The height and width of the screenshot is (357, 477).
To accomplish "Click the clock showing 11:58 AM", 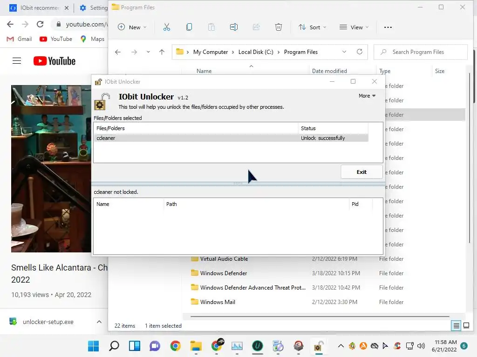I will (446, 342).
